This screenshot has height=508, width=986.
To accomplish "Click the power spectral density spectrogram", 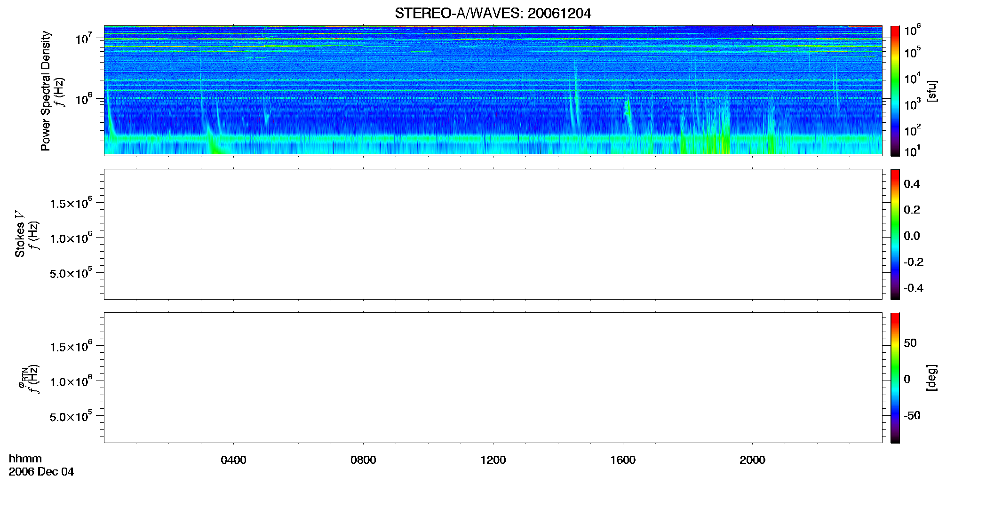I will (493, 90).
